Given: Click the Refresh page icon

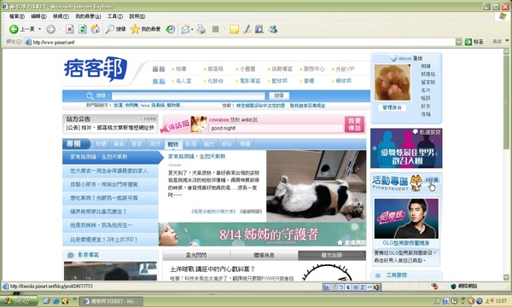Looking at the screenshot, I should point(83,29).
